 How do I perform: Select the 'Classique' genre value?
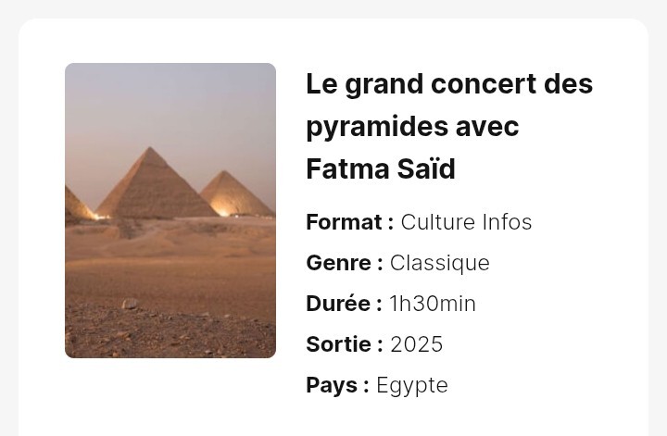point(440,263)
